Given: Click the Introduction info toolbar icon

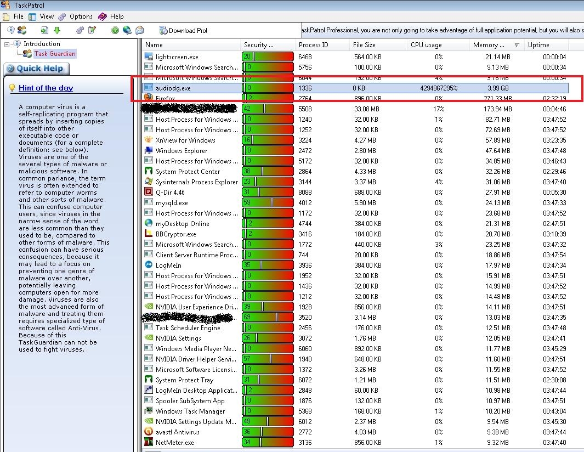Looking at the screenshot, I should click(x=10, y=30).
